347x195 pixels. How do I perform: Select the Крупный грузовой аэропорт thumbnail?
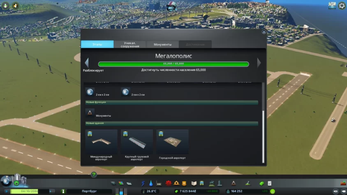(x=137, y=142)
